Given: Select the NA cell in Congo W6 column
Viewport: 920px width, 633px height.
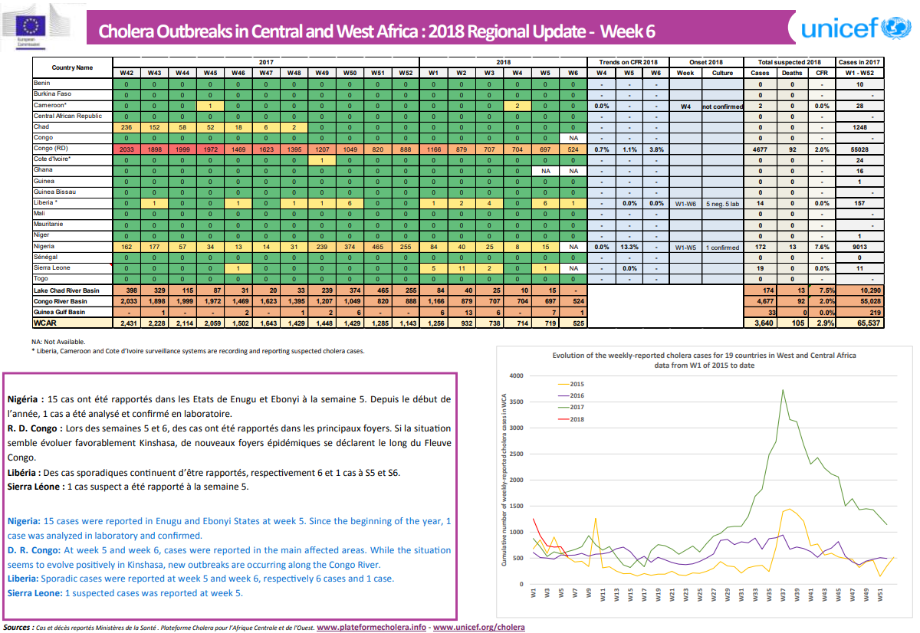Looking at the screenshot, I should pyautogui.click(x=573, y=137).
